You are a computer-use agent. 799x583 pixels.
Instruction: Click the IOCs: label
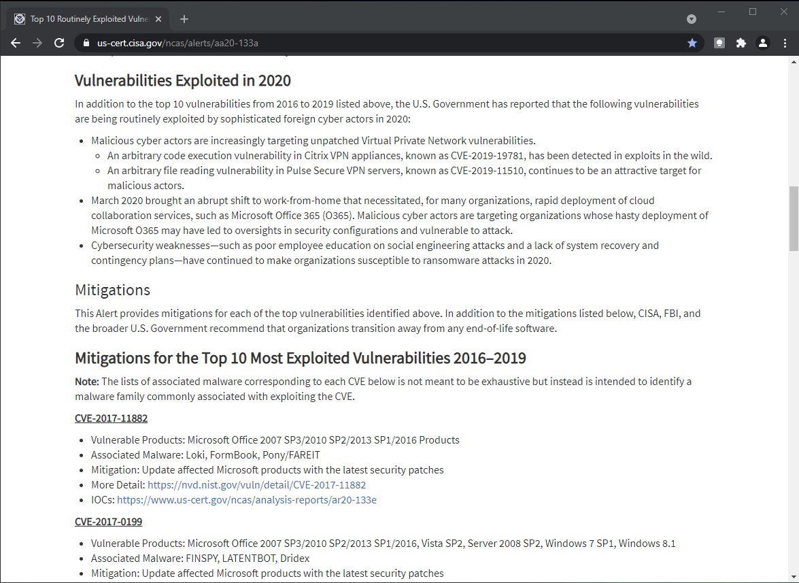pyautogui.click(x=103, y=500)
